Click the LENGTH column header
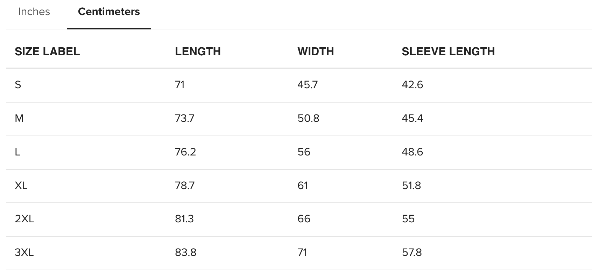 pyautogui.click(x=198, y=52)
